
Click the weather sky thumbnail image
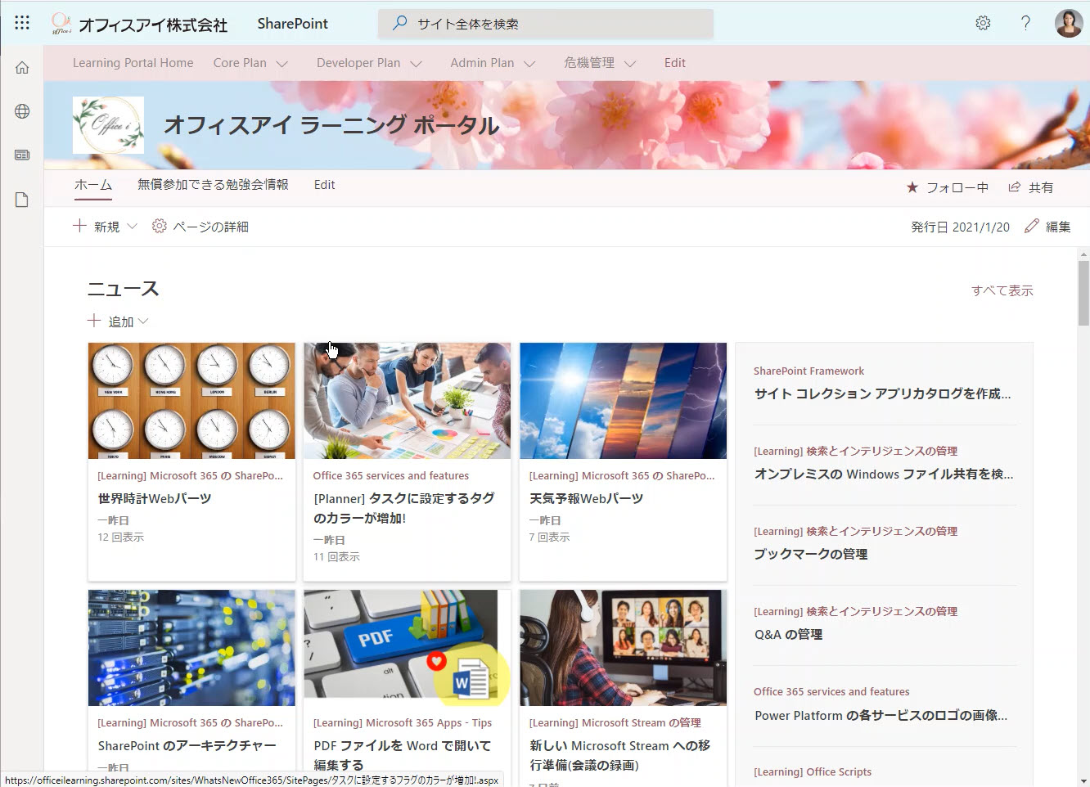pyautogui.click(x=623, y=401)
